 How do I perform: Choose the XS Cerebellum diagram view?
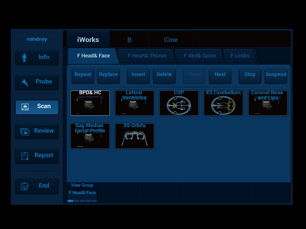223,103
